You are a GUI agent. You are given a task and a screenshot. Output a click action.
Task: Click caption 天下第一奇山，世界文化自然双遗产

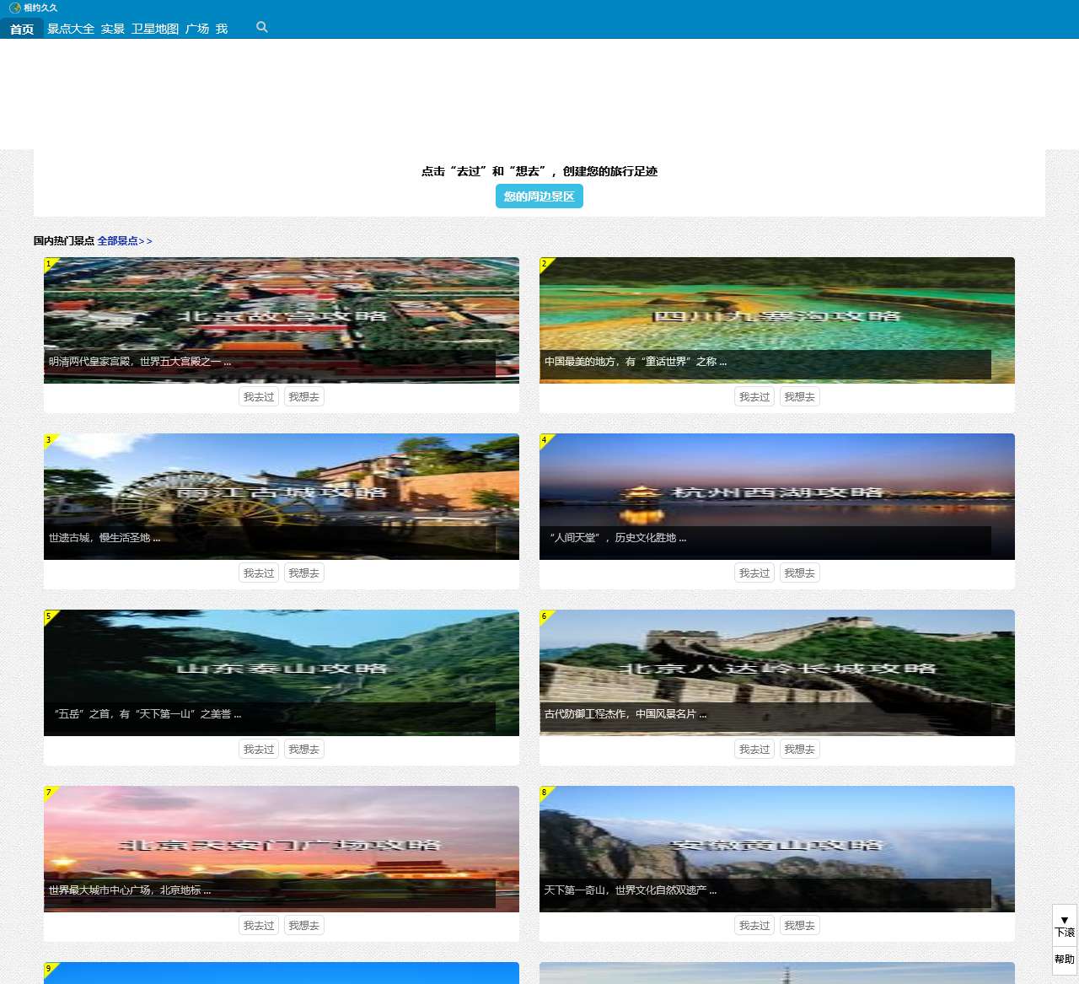click(x=631, y=890)
